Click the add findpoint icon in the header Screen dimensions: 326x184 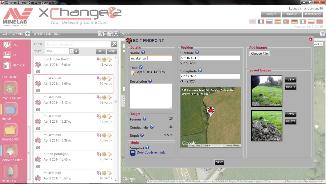point(111,34)
